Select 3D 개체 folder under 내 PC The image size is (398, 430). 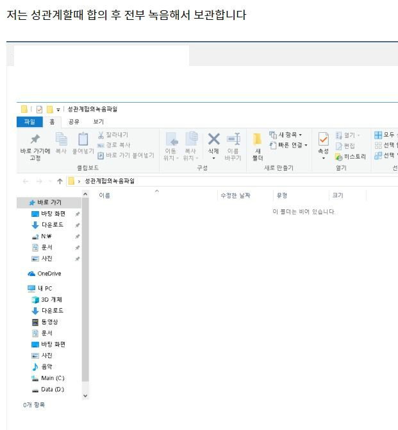pyautogui.click(x=51, y=300)
